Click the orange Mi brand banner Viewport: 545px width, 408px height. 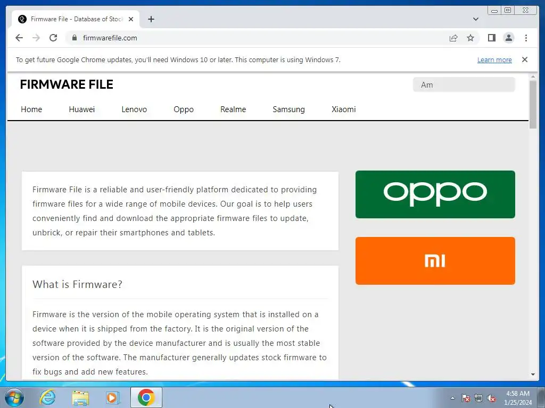pyautogui.click(x=435, y=261)
